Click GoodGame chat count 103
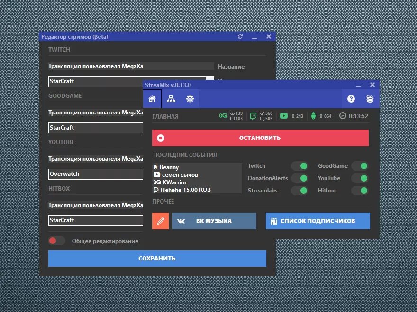417x312 pixels. coord(236,119)
